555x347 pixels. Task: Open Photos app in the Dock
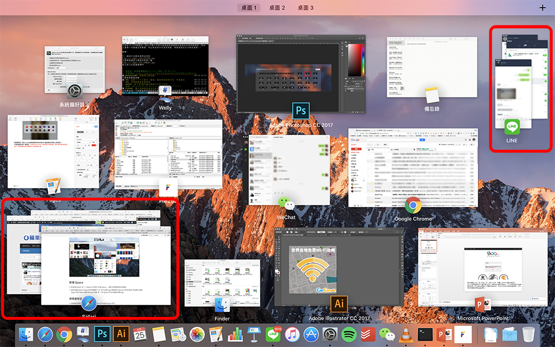[197, 334]
